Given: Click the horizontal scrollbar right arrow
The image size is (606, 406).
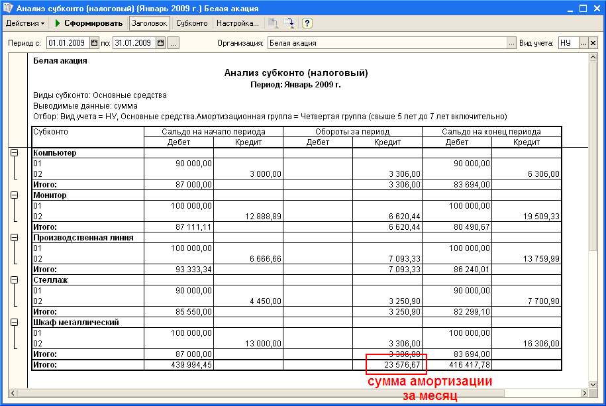Looking at the screenshot, I should (x=584, y=393).
